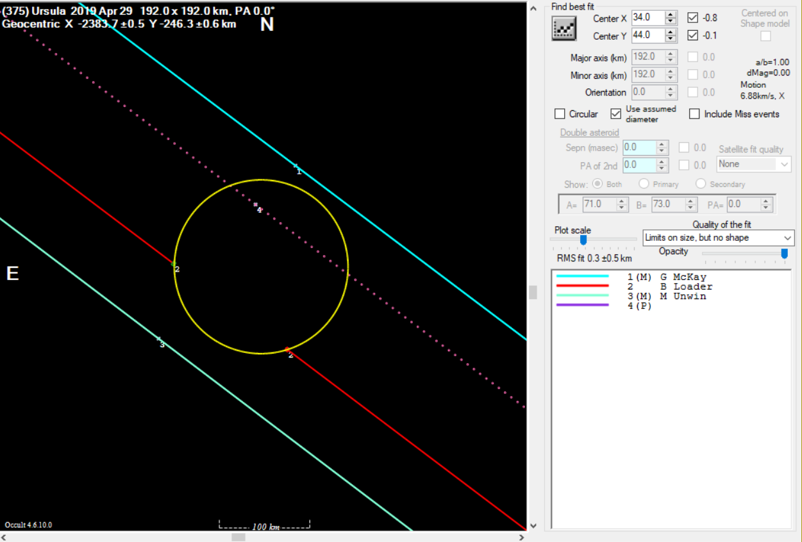Click the Orientation value field

tap(648, 92)
